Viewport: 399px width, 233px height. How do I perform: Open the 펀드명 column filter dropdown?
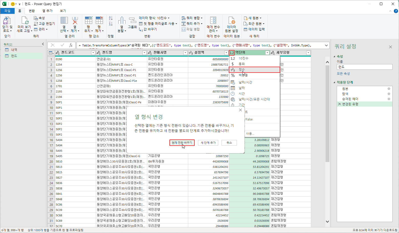click(144, 53)
